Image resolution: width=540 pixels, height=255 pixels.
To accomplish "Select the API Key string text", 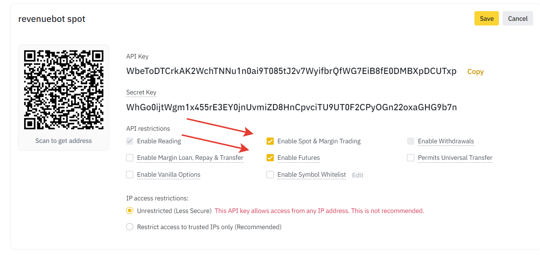I will coord(291,71).
